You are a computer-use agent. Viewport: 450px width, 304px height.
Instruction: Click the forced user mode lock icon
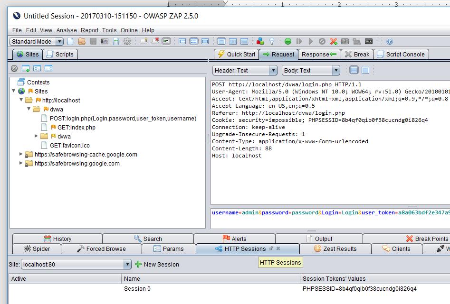pyautogui.click(x=356, y=42)
